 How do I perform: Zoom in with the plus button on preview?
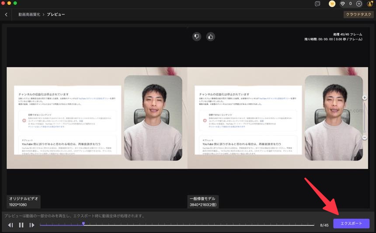365,98
